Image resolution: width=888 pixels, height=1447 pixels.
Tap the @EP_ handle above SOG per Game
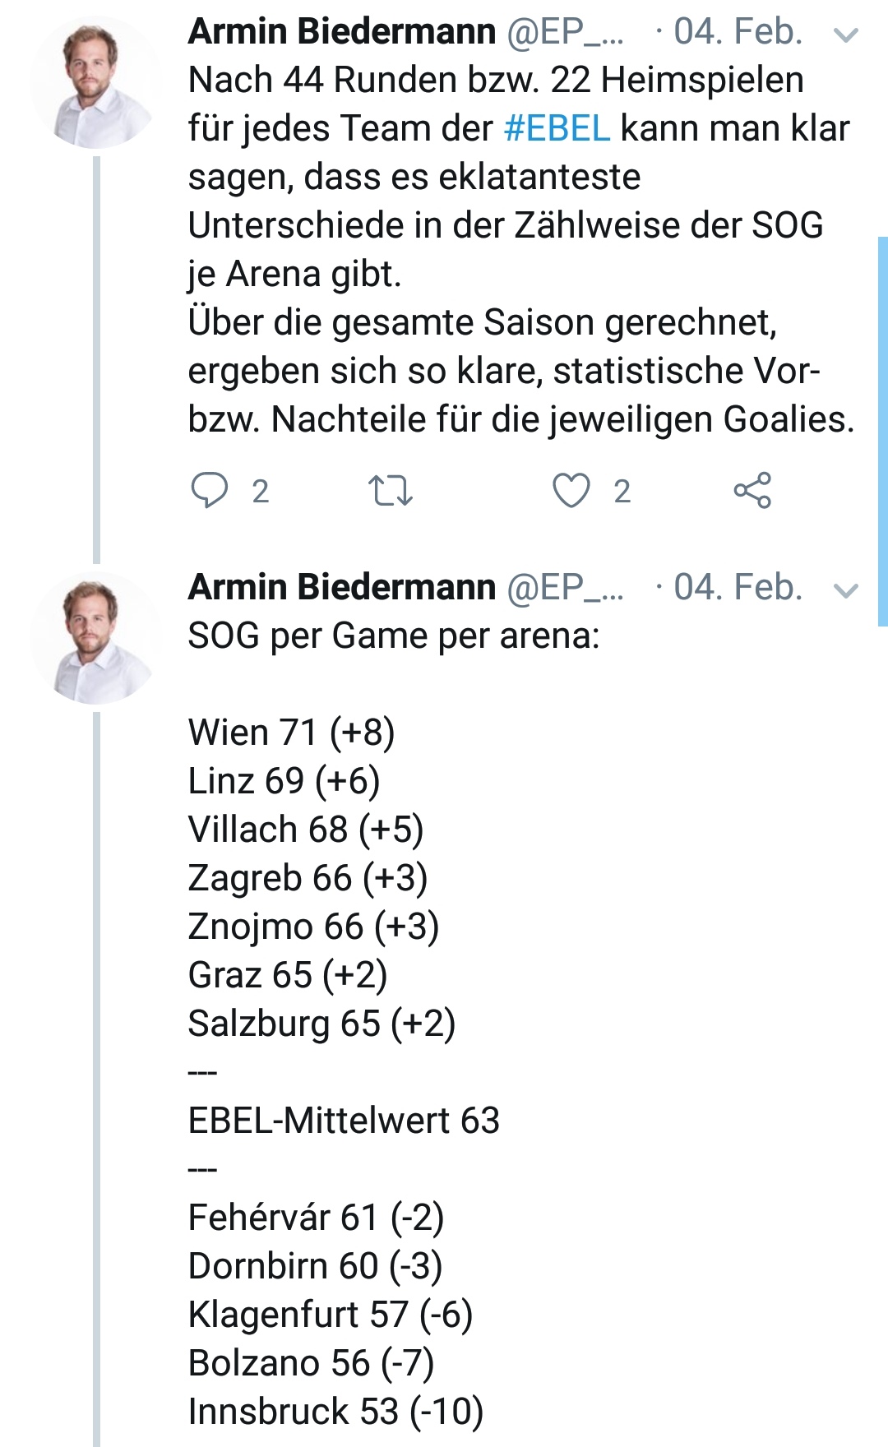566,587
